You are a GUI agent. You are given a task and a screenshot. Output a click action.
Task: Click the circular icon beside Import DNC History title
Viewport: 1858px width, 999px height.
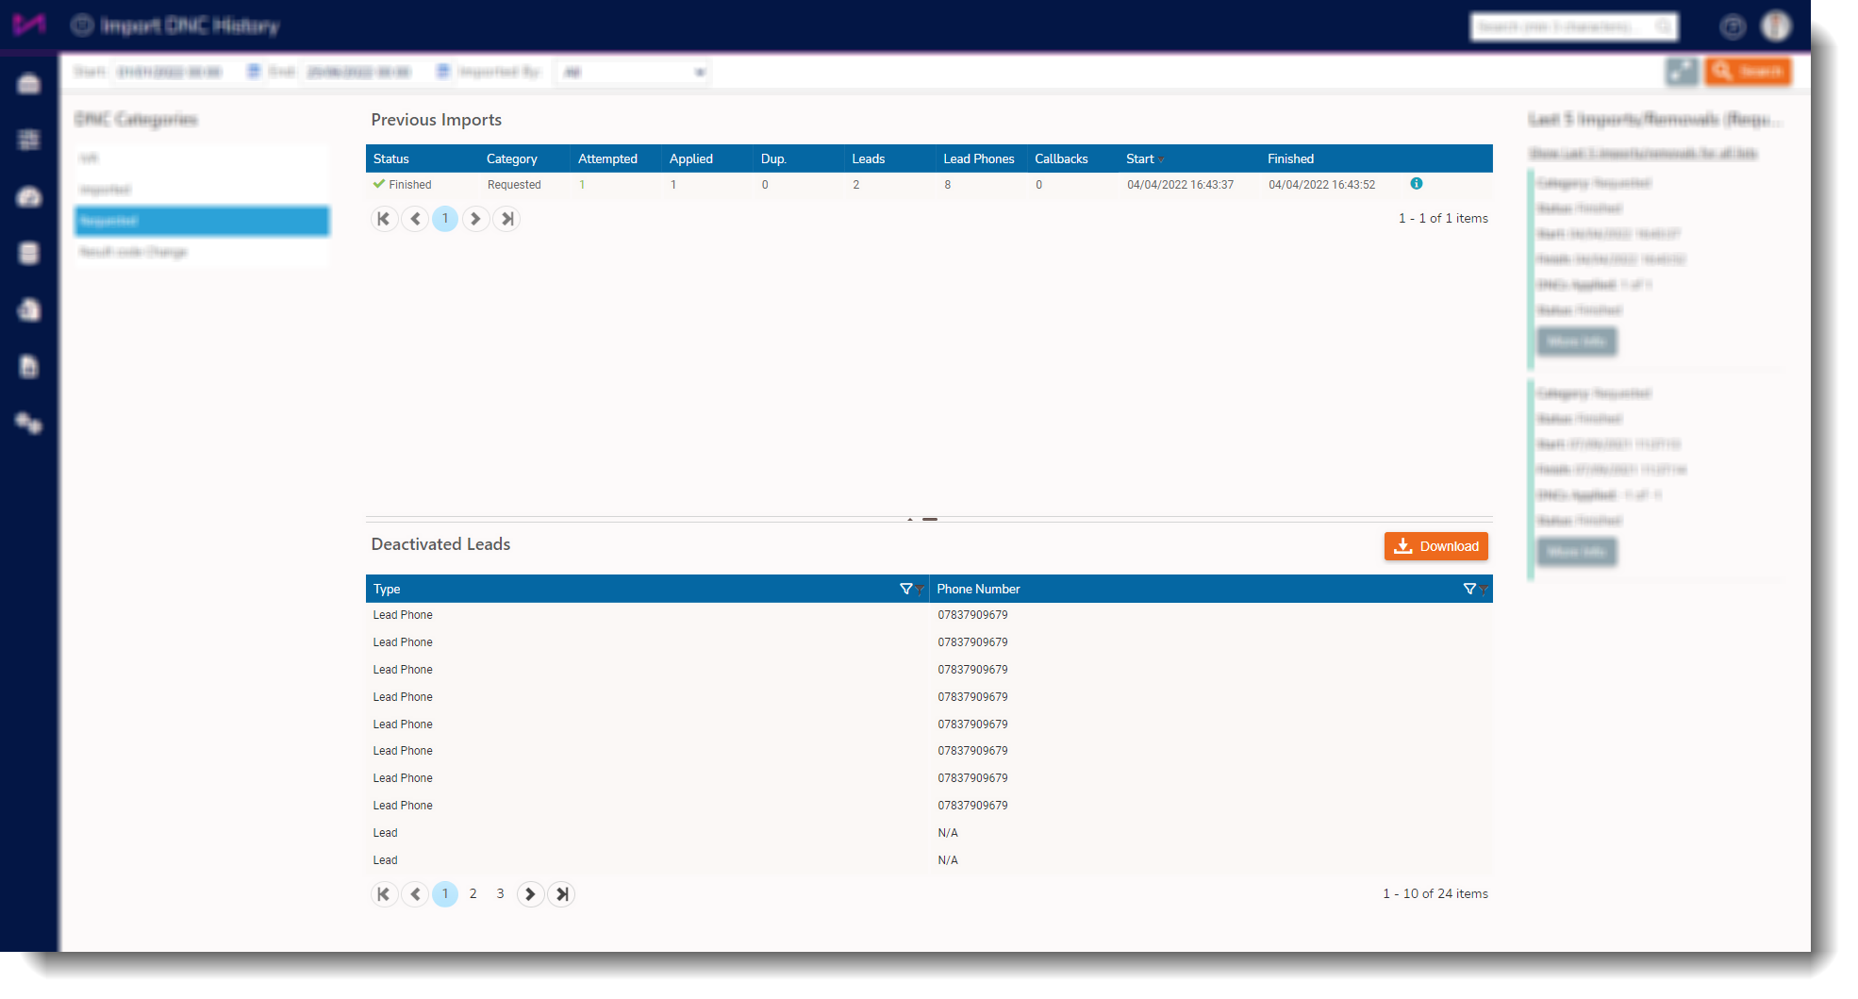(x=82, y=25)
